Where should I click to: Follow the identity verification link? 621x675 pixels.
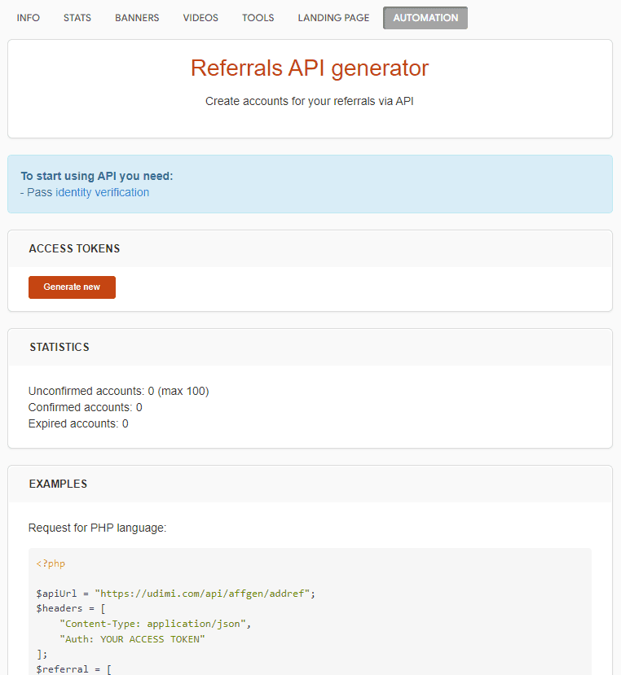[x=102, y=192]
